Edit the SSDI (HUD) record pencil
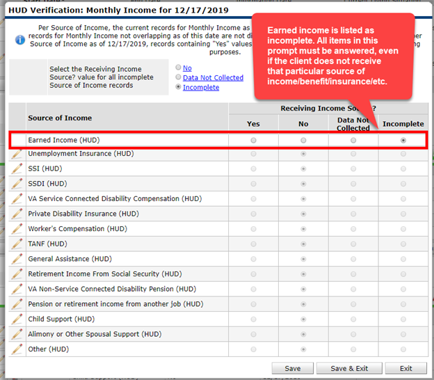The image size is (434, 380). click(17, 184)
